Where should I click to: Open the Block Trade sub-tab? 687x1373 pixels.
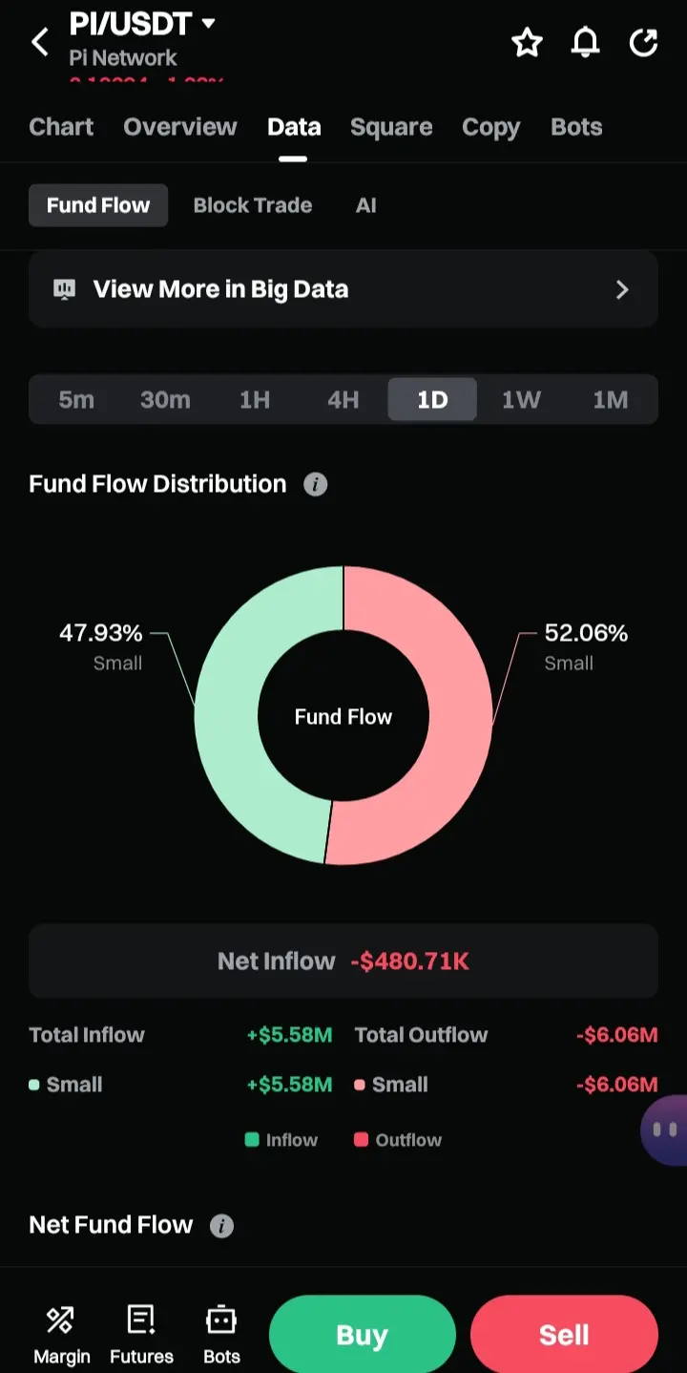point(252,205)
